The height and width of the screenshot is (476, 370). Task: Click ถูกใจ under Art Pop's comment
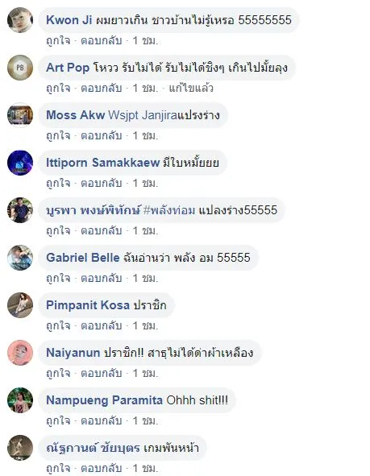tap(58, 88)
